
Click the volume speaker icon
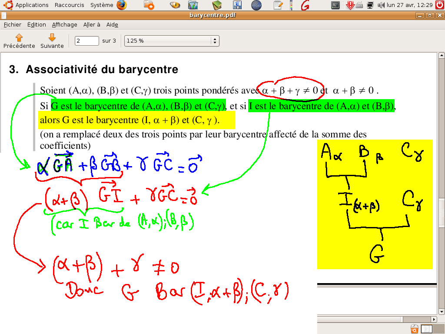point(381,5)
